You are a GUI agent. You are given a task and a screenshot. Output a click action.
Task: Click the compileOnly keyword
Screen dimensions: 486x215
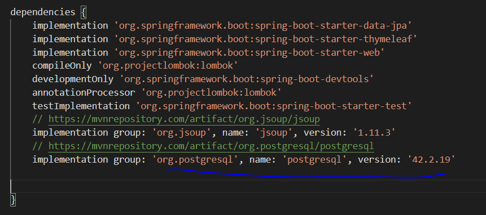tap(62, 66)
